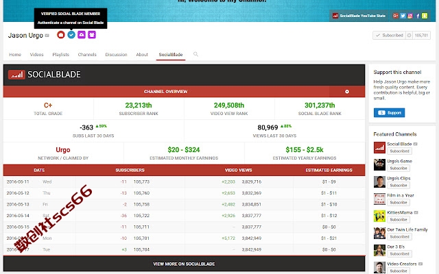The image size is (439, 274).
Task: Open Video Creators channel avatar
Action: pyautogui.click(x=379, y=267)
